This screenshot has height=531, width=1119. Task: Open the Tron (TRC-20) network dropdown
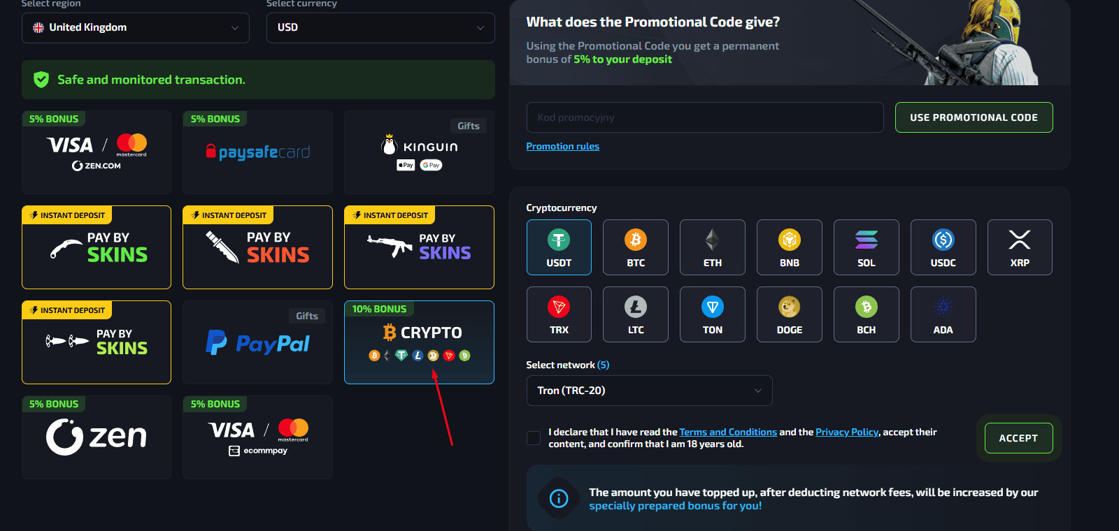(x=649, y=391)
